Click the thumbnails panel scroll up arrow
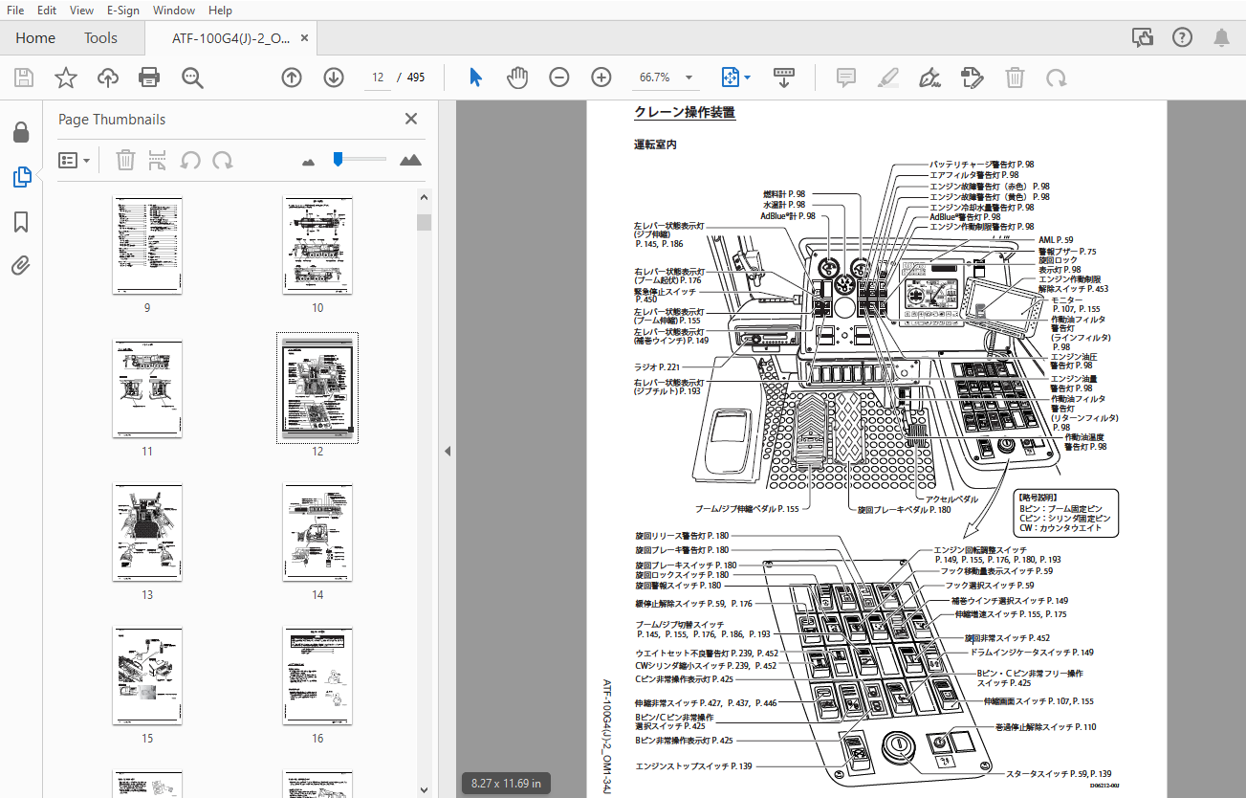The width and height of the screenshot is (1246, 798). pos(424,197)
